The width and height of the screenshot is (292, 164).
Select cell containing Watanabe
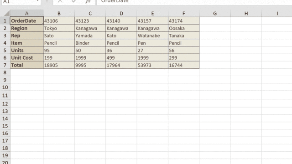click(152, 36)
